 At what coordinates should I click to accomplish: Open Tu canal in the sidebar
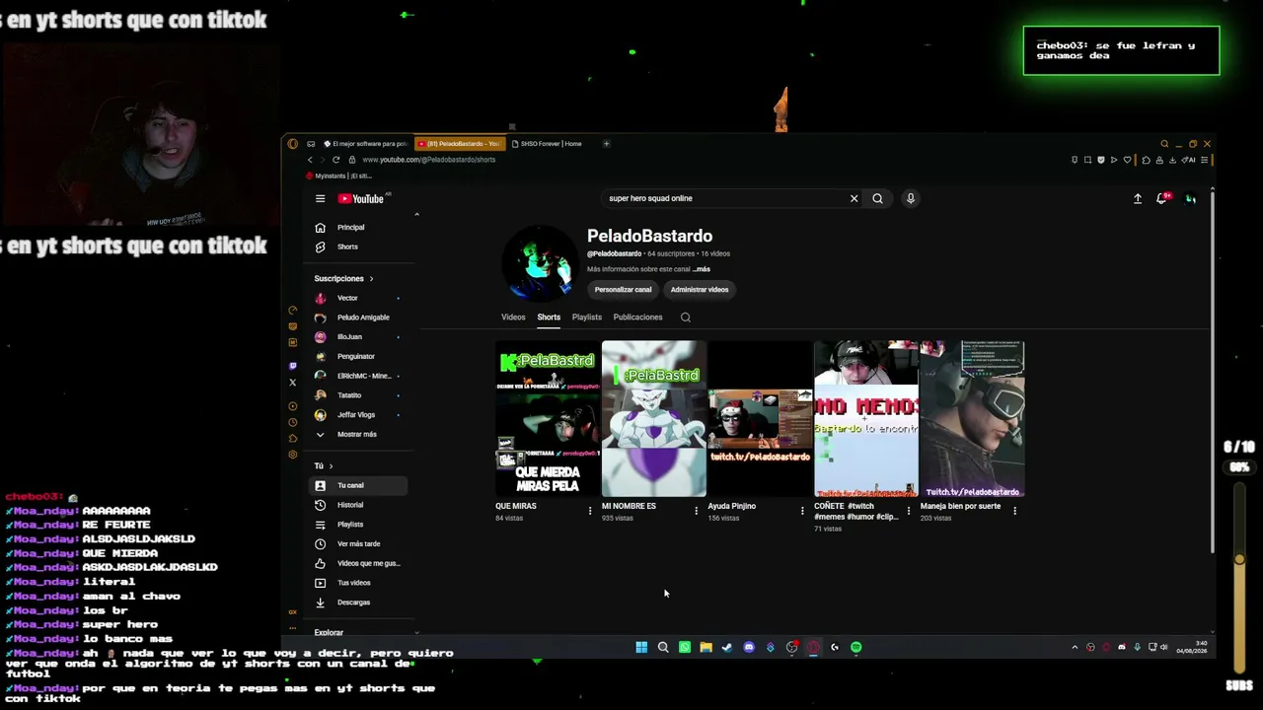[359, 485]
